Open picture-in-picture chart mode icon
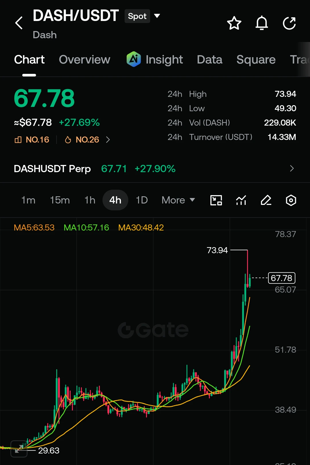 216,200
